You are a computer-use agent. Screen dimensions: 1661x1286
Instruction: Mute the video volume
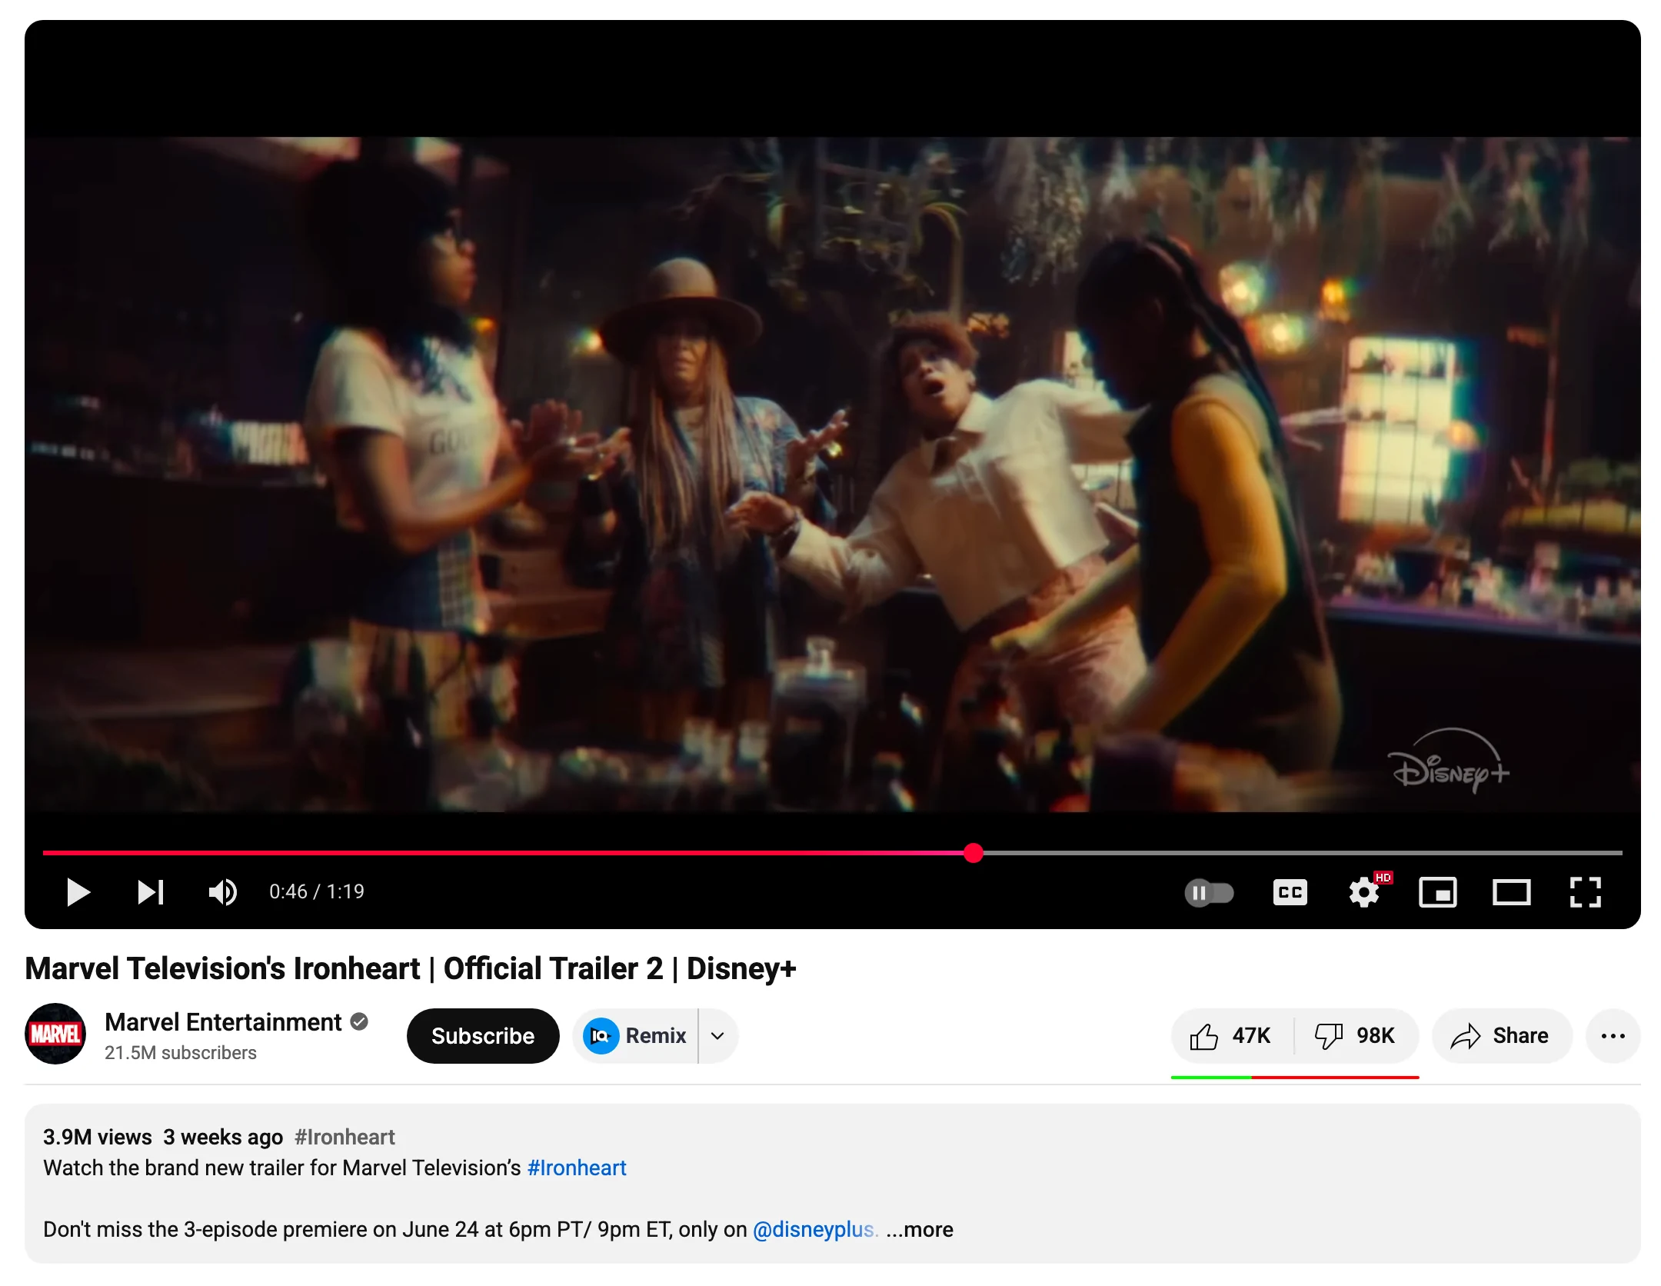coord(223,892)
